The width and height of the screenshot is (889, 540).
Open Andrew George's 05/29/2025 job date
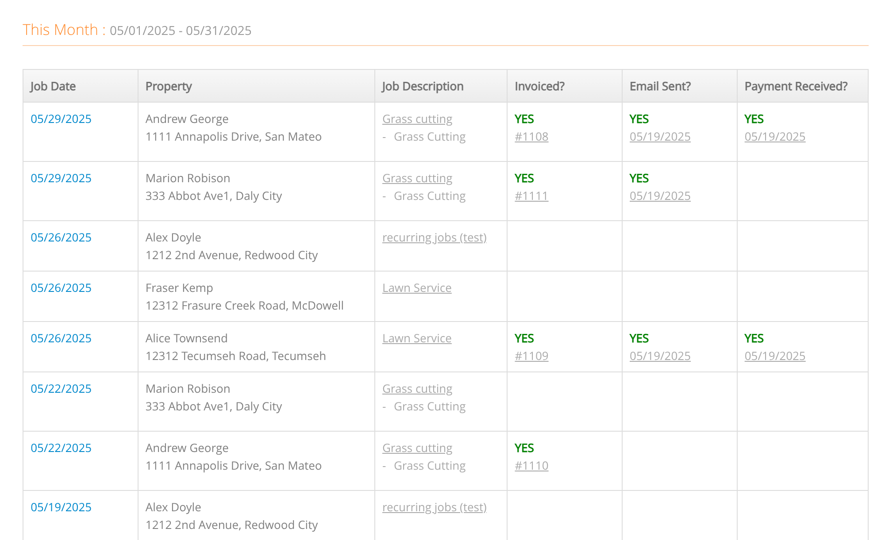coord(61,119)
